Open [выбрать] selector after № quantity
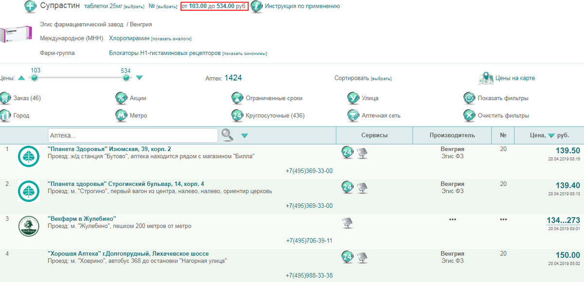 [166, 7]
